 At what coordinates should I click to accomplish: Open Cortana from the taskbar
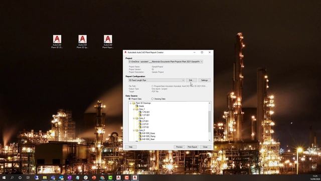pyautogui.click(x=20, y=177)
